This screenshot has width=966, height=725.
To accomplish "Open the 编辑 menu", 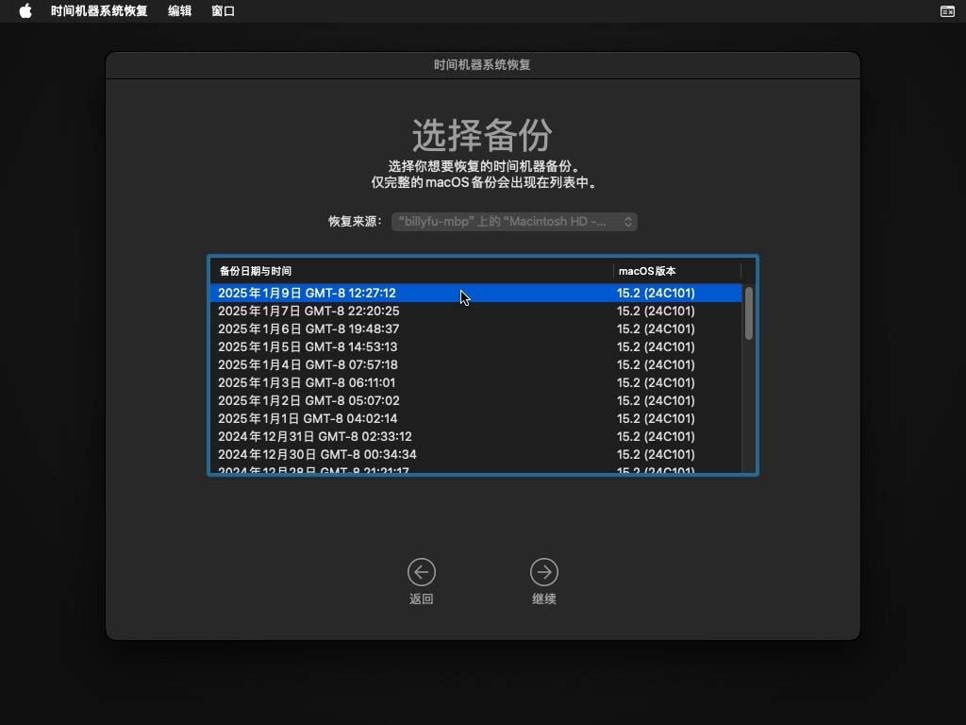I will click(179, 11).
